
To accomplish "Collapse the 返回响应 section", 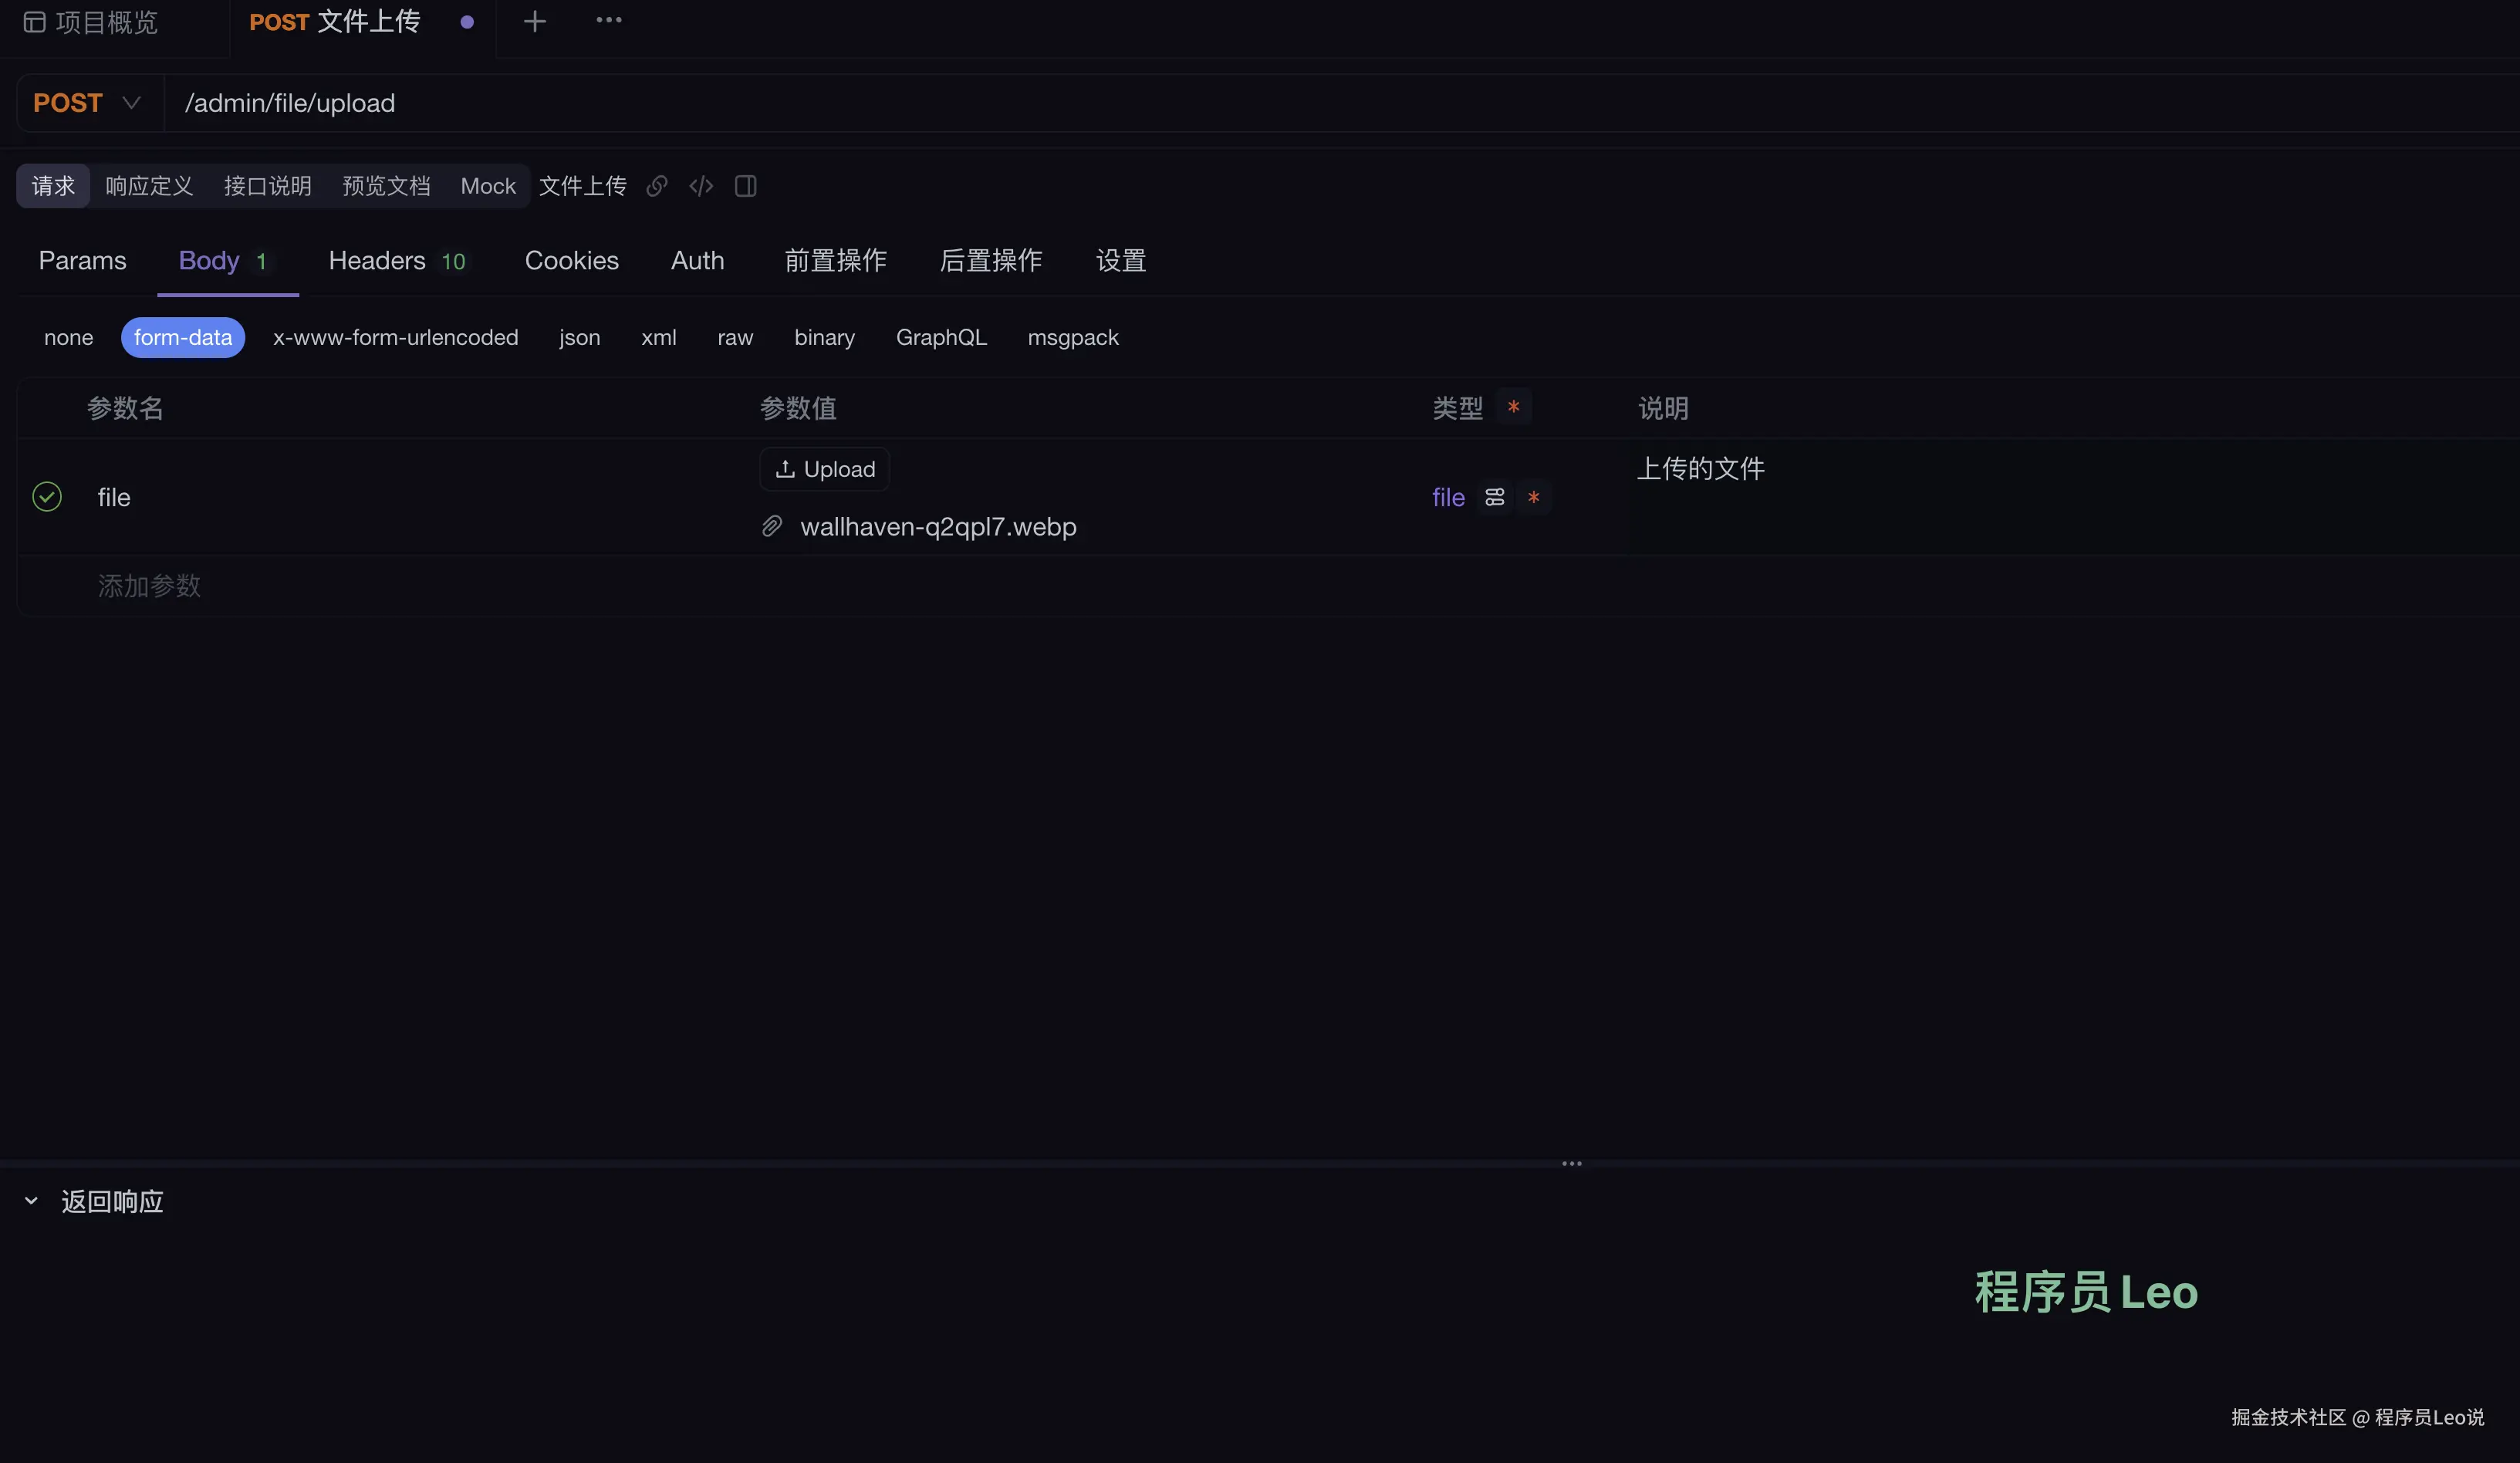I will pyautogui.click(x=31, y=1200).
